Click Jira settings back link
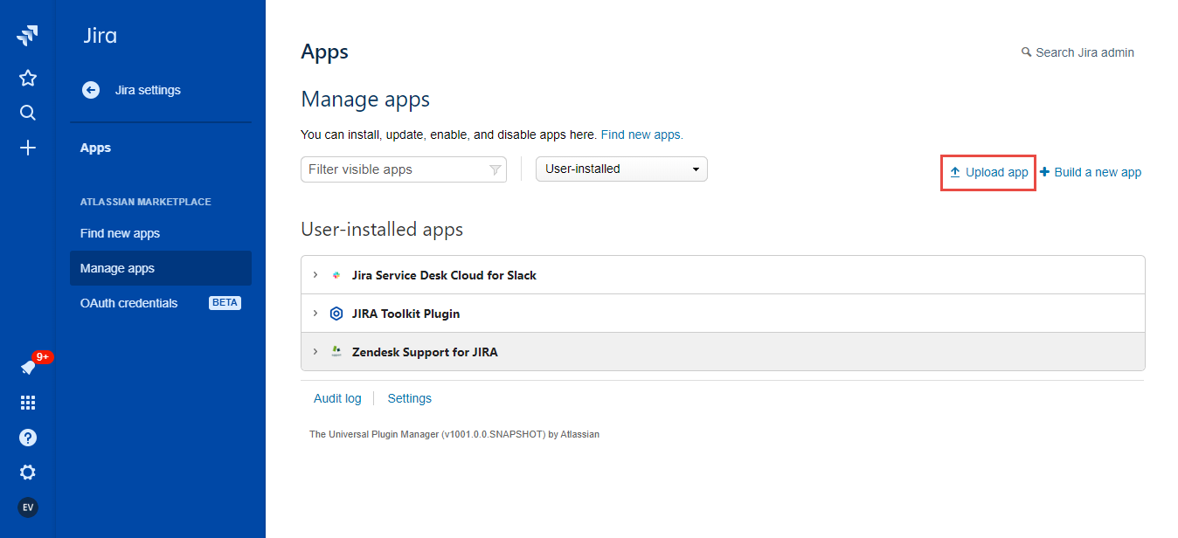Image resolution: width=1178 pixels, height=538 pixels. (148, 90)
